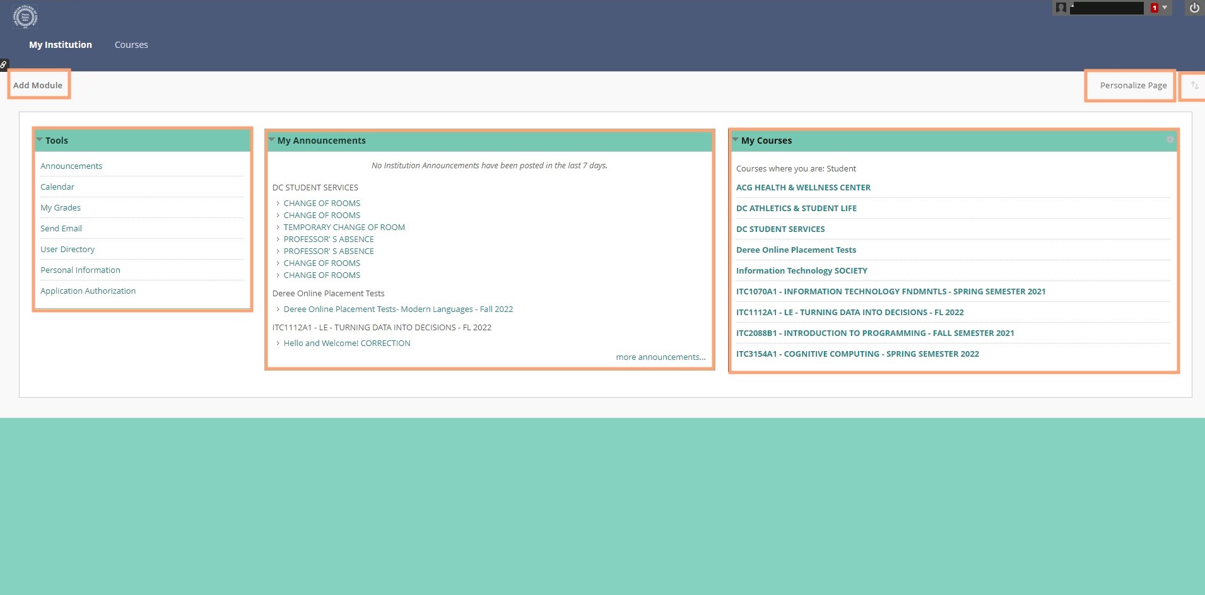The image size is (1205, 595).
Task: Open My Grades link
Action: point(61,207)
